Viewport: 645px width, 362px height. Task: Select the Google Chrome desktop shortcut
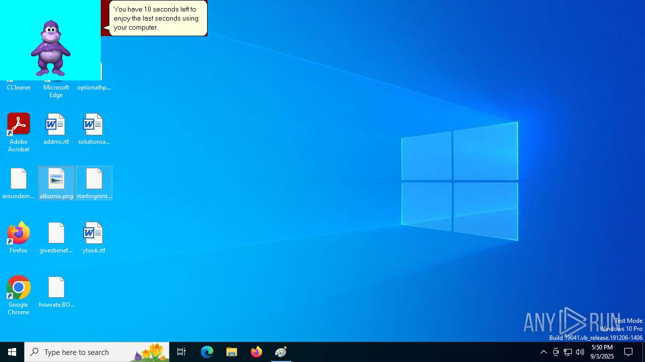coord(19,296)
